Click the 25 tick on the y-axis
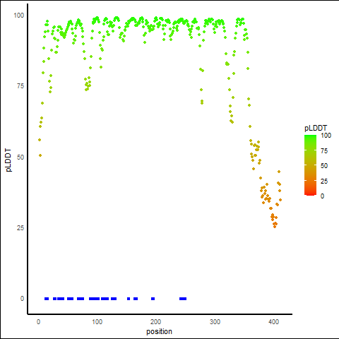The width and height of the screenshot is (339, 339). coord(20,227)
